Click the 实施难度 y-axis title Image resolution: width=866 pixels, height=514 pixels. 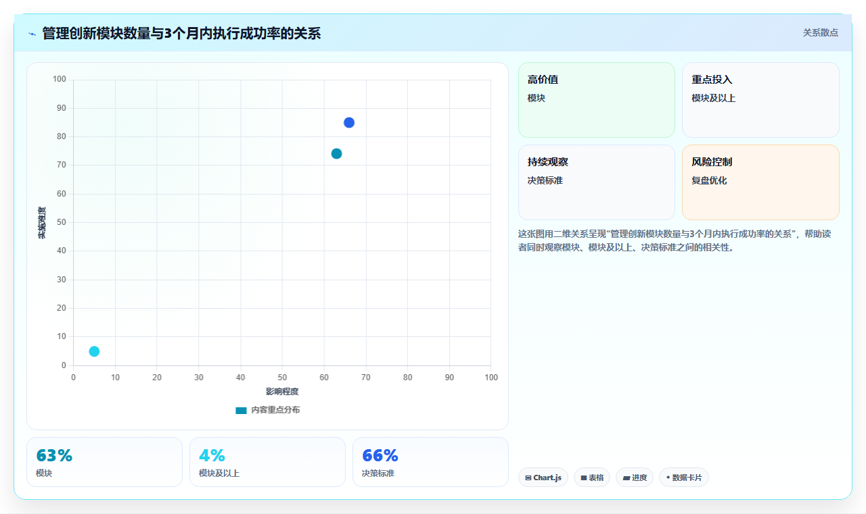[x=42, y=222]
